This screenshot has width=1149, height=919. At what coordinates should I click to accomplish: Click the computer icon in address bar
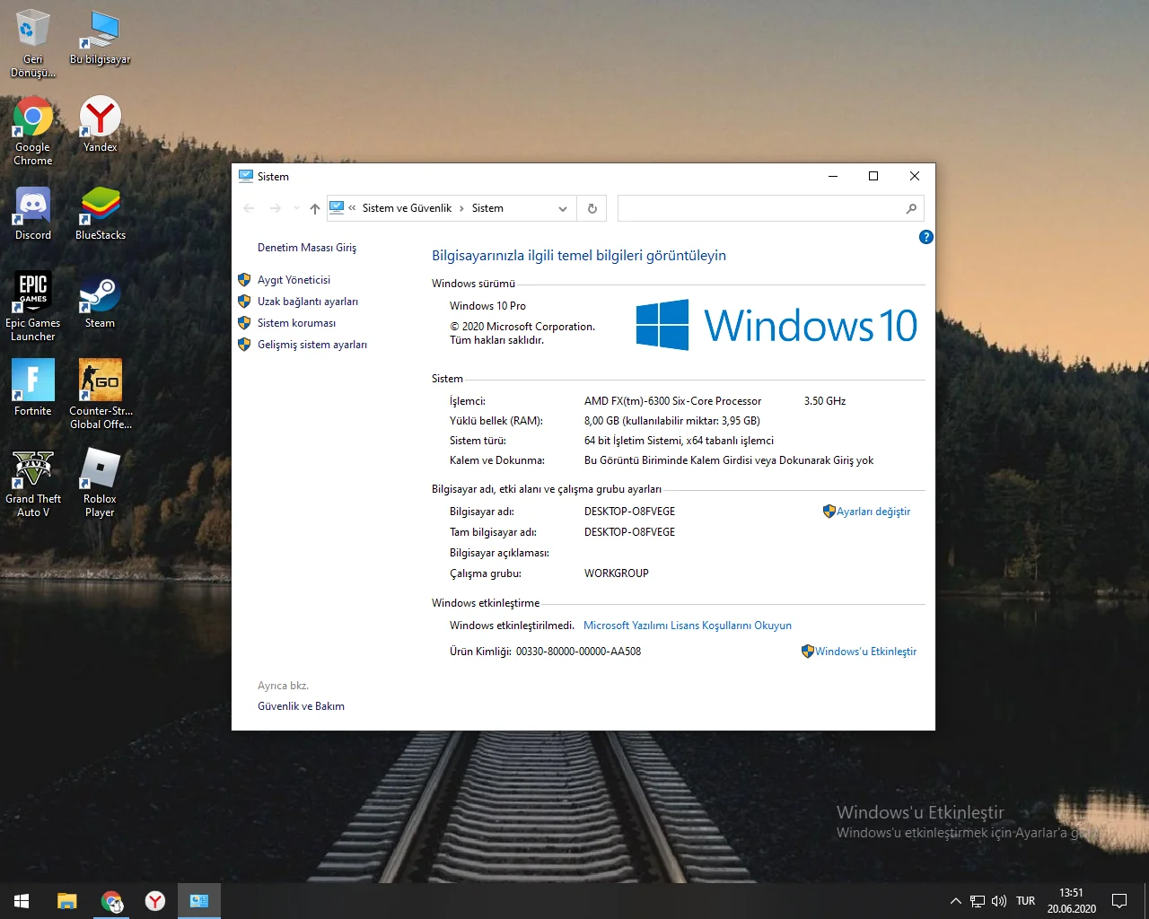(337, 208)
